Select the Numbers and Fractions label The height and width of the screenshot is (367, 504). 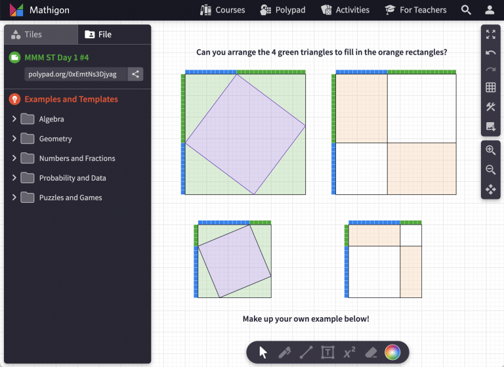point(77,158)
